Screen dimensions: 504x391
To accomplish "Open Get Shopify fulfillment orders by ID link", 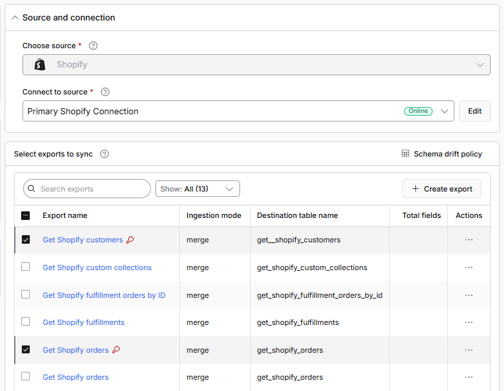I will pyautogui.click(x=104, y=295).
